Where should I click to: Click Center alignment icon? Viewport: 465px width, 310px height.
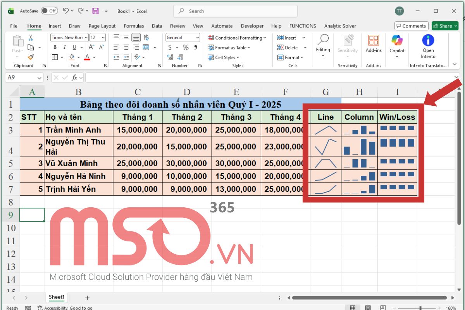[x=126, y=47]
